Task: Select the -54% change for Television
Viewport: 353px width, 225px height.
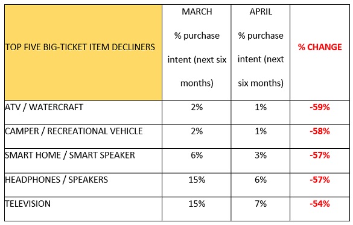Action: 320,204
